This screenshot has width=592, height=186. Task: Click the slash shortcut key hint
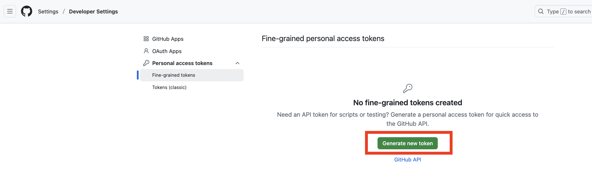[x=563, y=11]
